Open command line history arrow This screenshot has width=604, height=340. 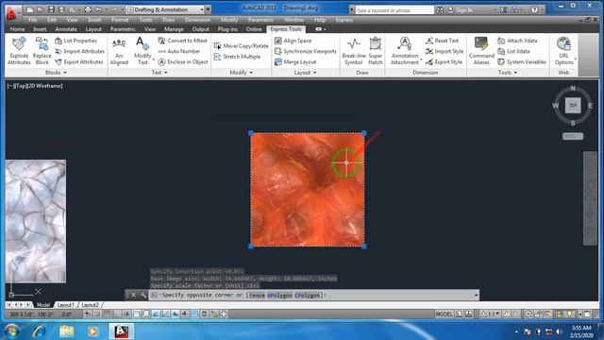pyautogui.click(x=476, y=296)
